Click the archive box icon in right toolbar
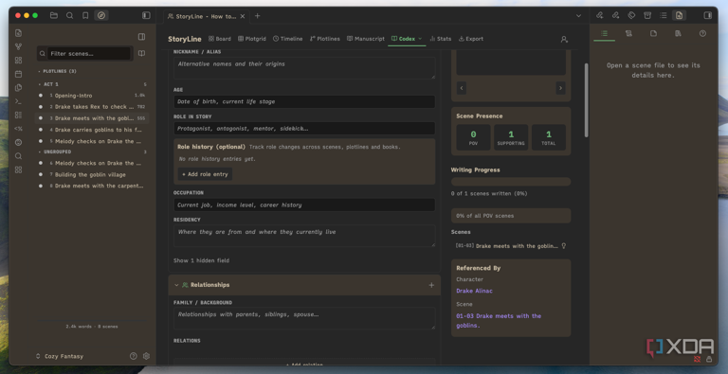 [x=647, y=15]
